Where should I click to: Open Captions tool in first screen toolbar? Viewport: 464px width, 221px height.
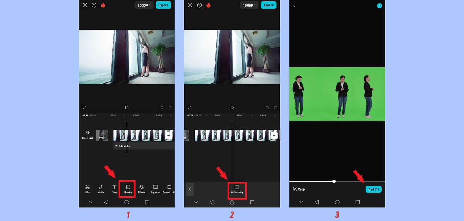coord(155,189)
